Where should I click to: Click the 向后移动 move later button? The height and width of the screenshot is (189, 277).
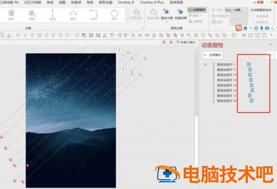tap(260, 22)
